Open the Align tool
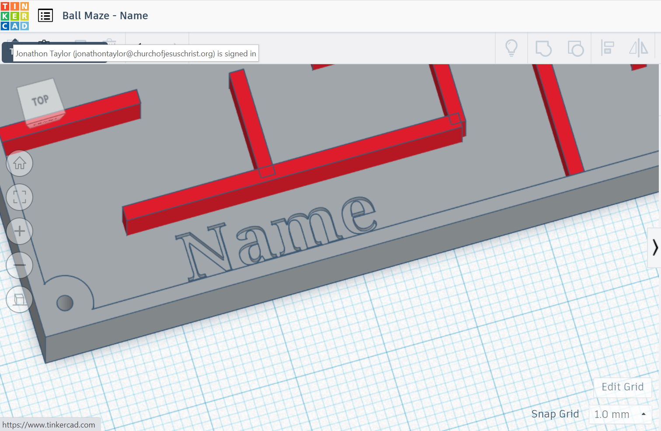This screenshot has height=431, width=661. tap(607, 48)
